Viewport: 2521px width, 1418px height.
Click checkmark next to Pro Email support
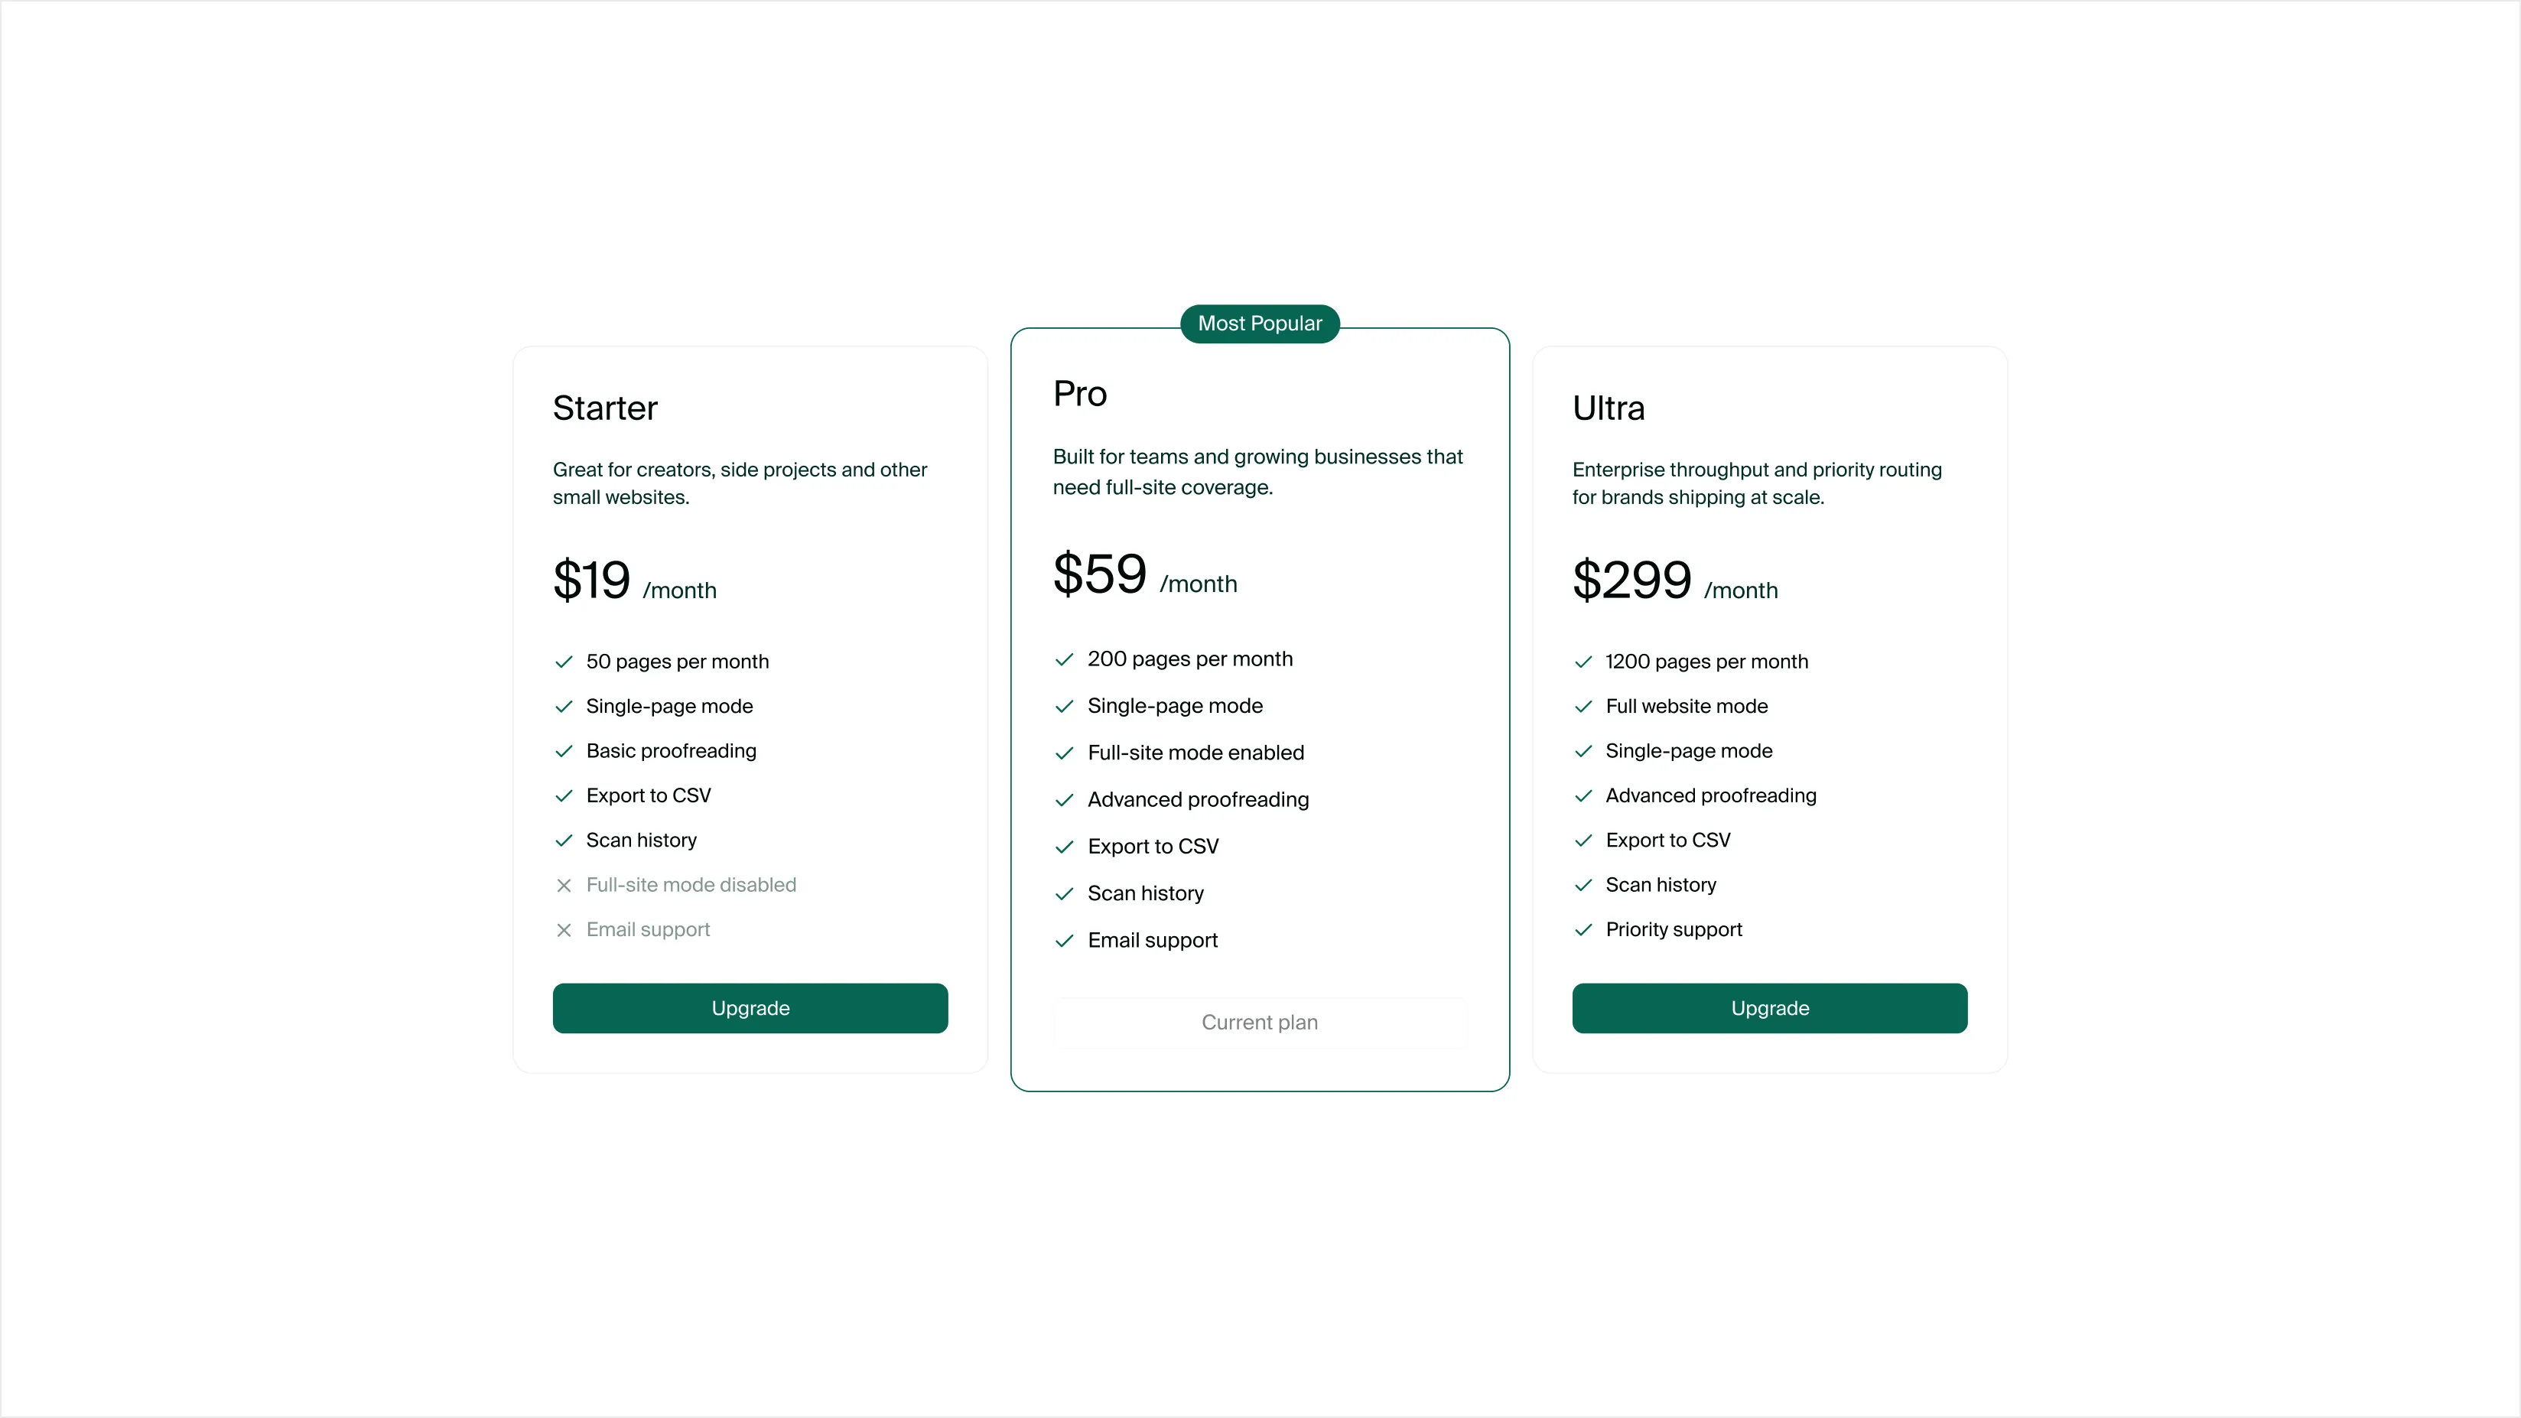[1064, 942]
